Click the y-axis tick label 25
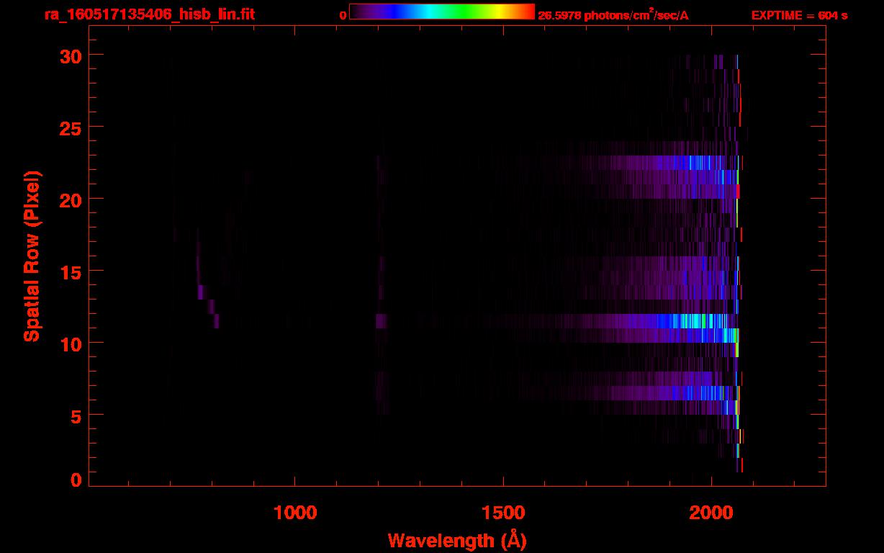This screenshot has width=884, height=553. 70,127
